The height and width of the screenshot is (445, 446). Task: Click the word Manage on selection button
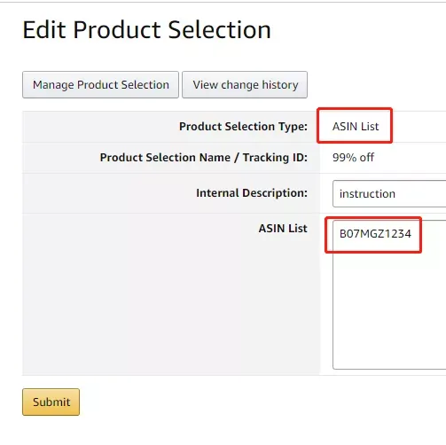(53, 85)
